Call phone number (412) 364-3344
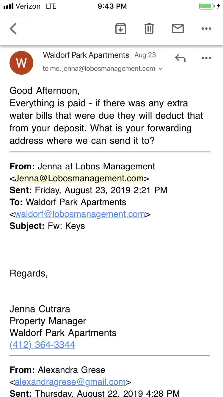 click(x=42, y=345)
